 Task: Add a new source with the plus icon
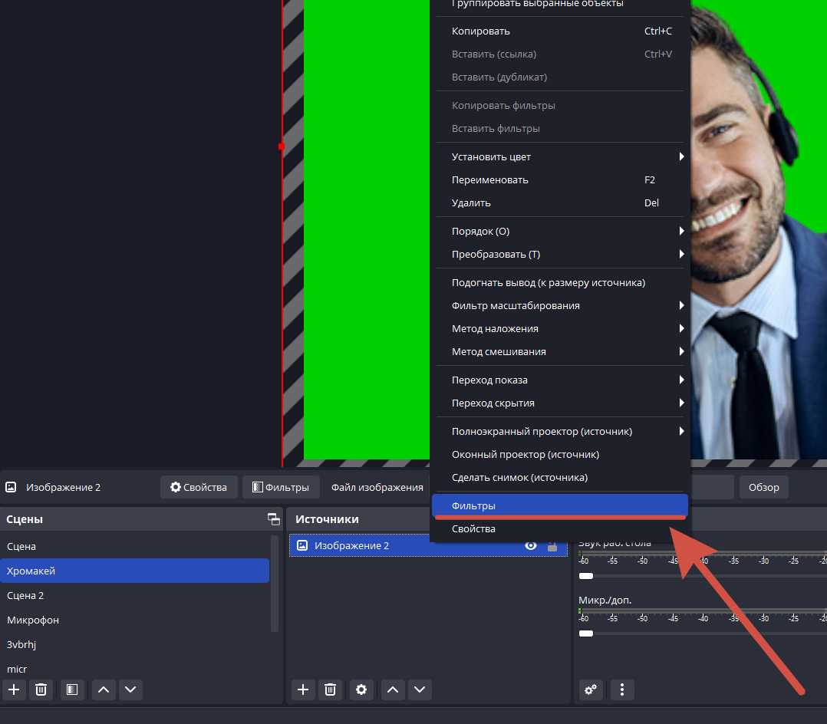(x=303, y=689)
